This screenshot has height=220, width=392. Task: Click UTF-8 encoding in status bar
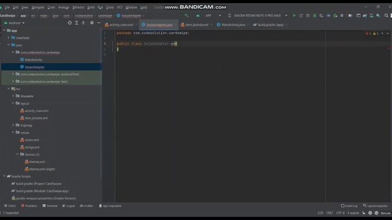point(341,213)
